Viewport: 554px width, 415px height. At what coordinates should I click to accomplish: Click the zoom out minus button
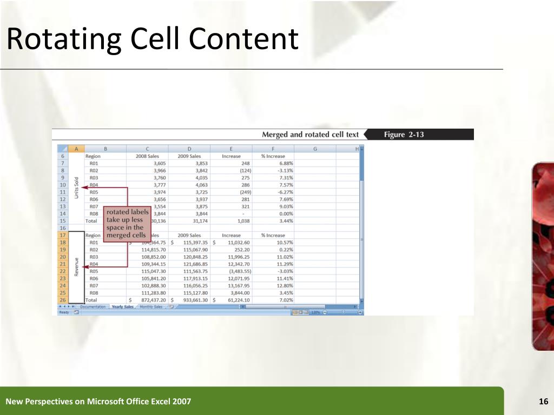(325, 312)
